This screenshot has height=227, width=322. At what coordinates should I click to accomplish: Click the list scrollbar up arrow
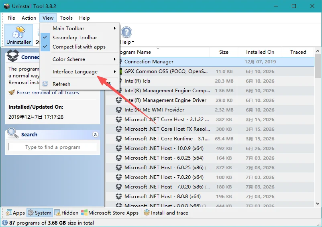(x=318, y=51)
